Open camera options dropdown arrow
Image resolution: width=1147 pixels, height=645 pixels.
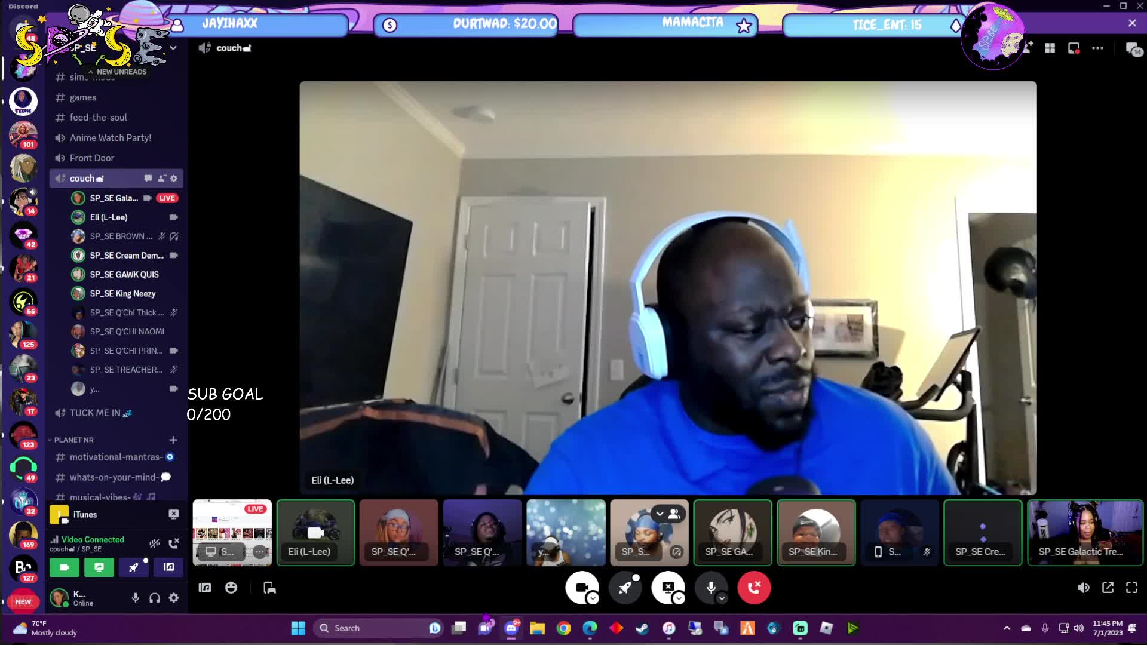593,598
